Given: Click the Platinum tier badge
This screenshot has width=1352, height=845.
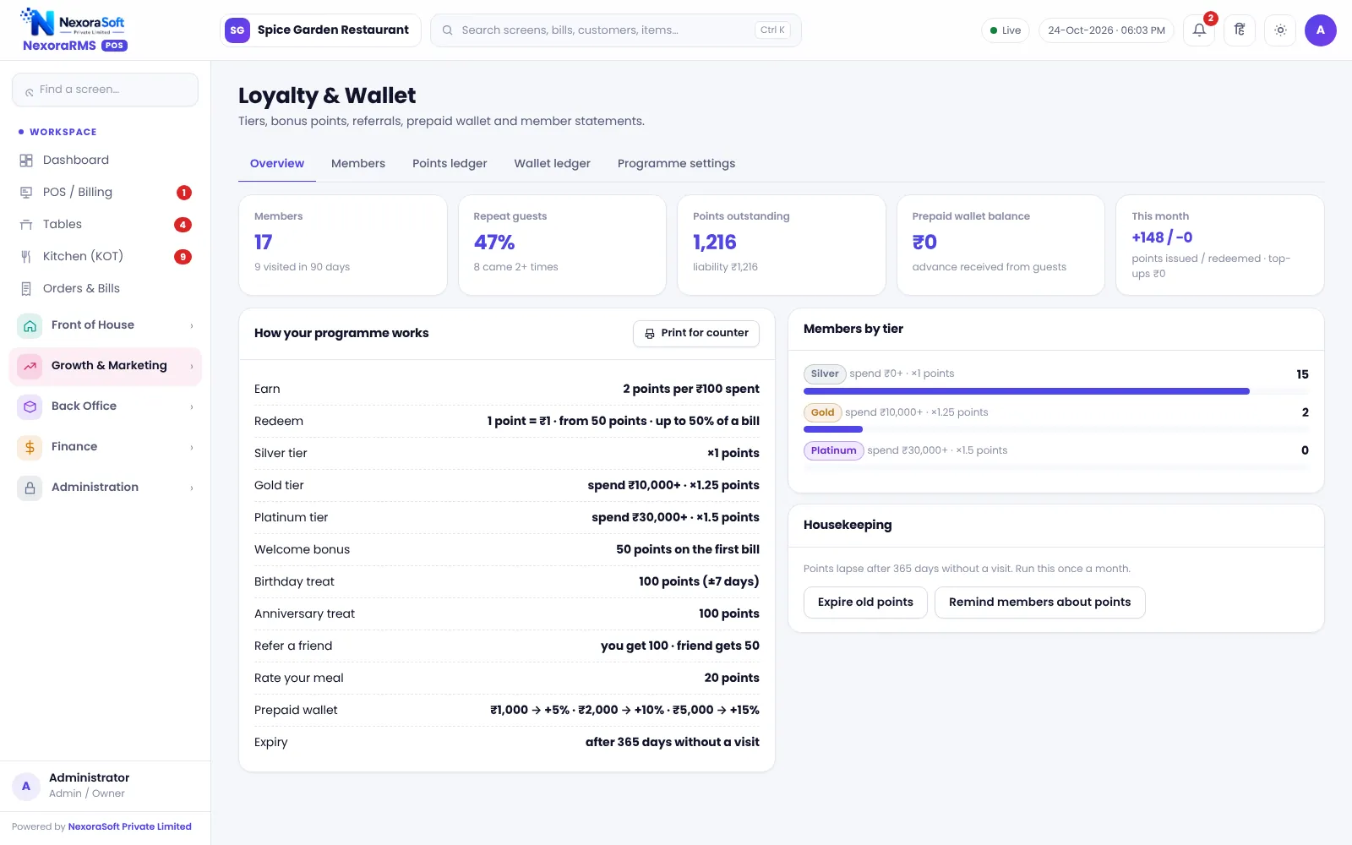Looking at the screenshot, I should (x=833, y=450).
